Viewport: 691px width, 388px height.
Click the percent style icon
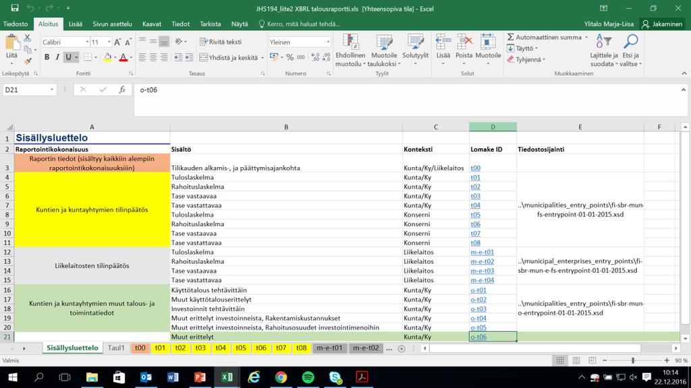click(x=289, y=57)
